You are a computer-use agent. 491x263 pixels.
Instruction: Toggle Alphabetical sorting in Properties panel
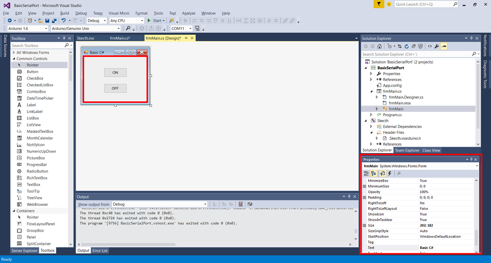point(374,174)
